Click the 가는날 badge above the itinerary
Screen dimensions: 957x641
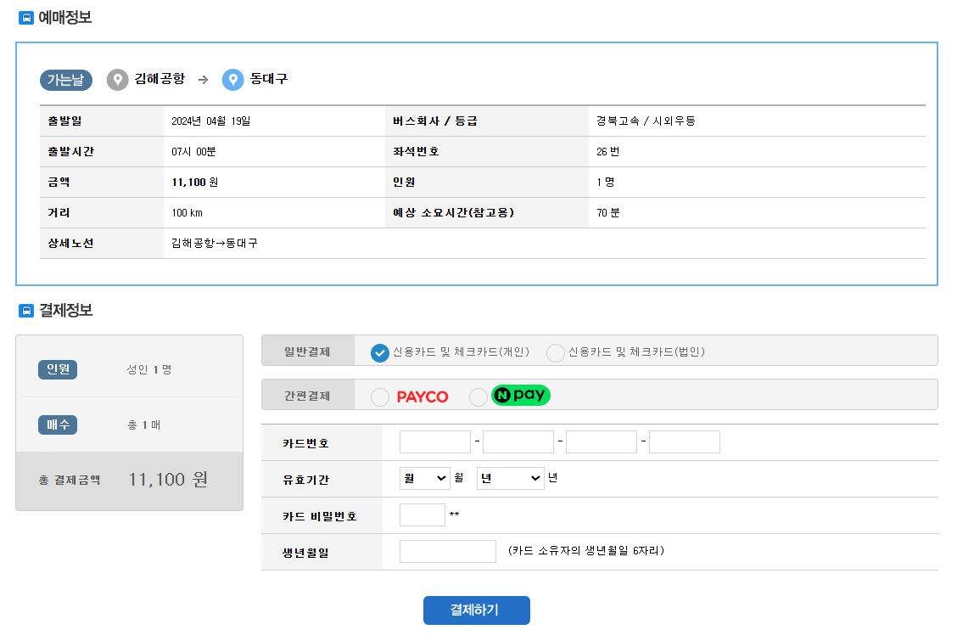[64, 80]
